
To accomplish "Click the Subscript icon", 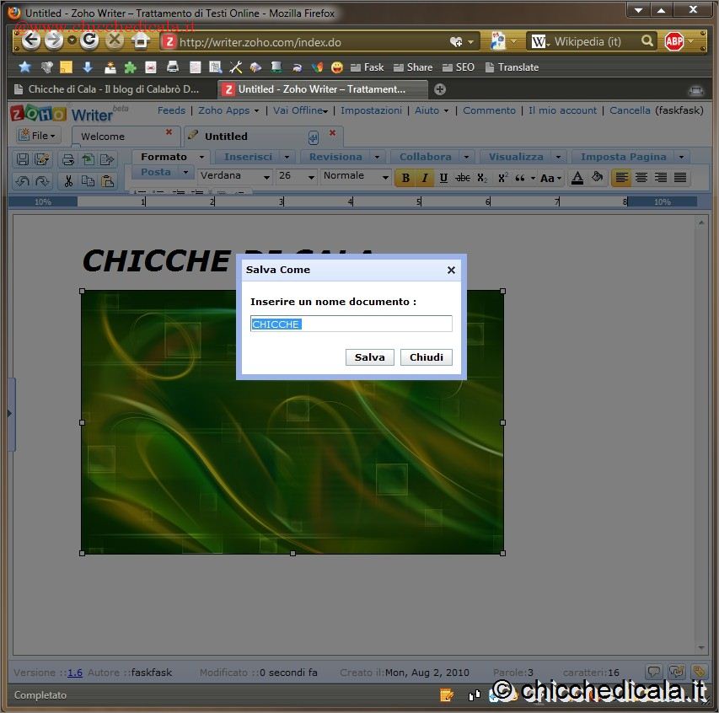I will click(x=482, y=178).
